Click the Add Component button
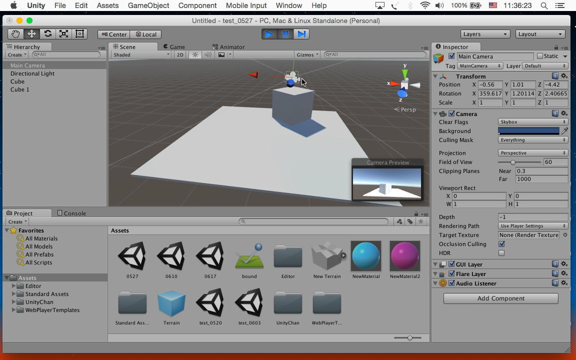 pyautogui.click(x=500, y=298)
